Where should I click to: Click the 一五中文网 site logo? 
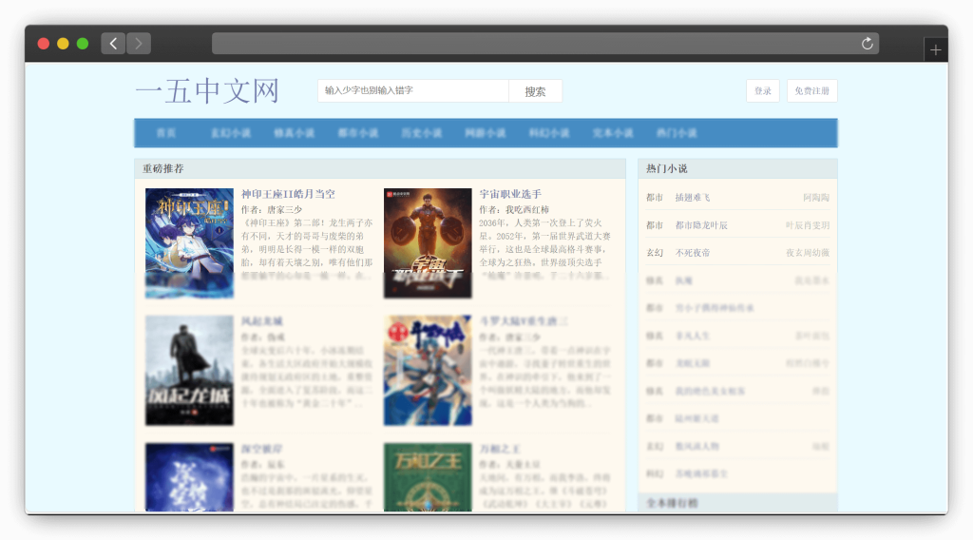(x=207, y=91)
